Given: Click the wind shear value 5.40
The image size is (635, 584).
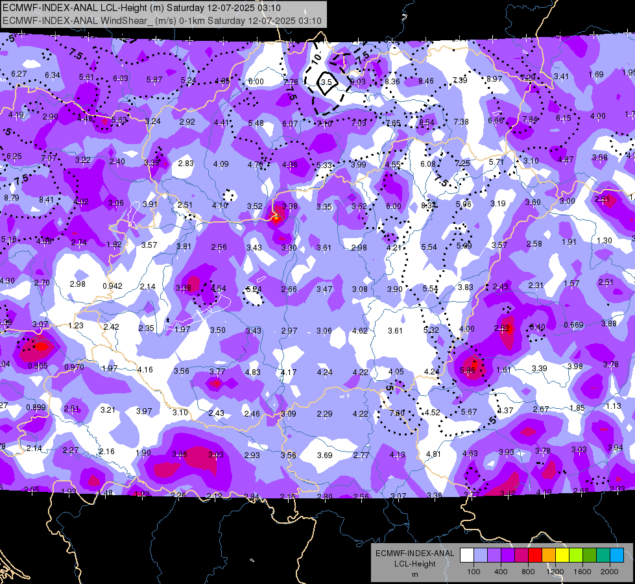Looking at the screenshot, I should point(538,326).
